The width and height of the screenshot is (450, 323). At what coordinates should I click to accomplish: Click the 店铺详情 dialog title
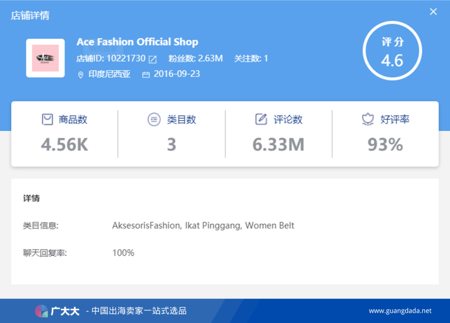point(30,15)
